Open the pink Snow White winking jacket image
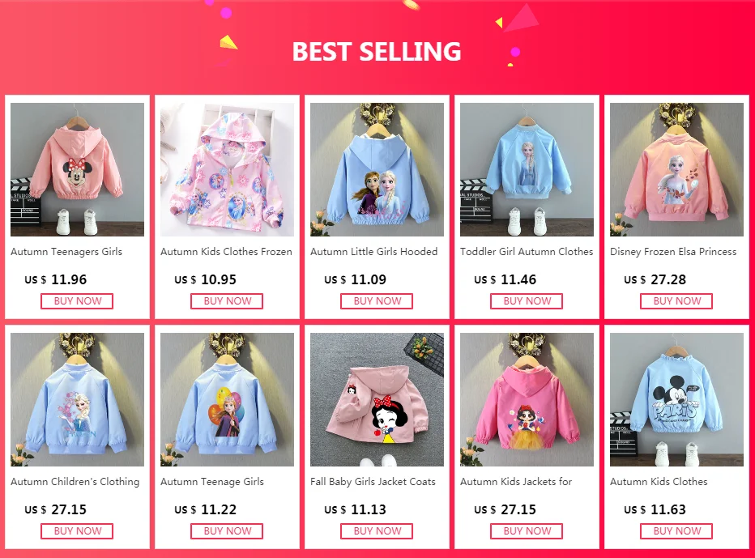This screenshot has width=755, height=558. pos(377,399)
